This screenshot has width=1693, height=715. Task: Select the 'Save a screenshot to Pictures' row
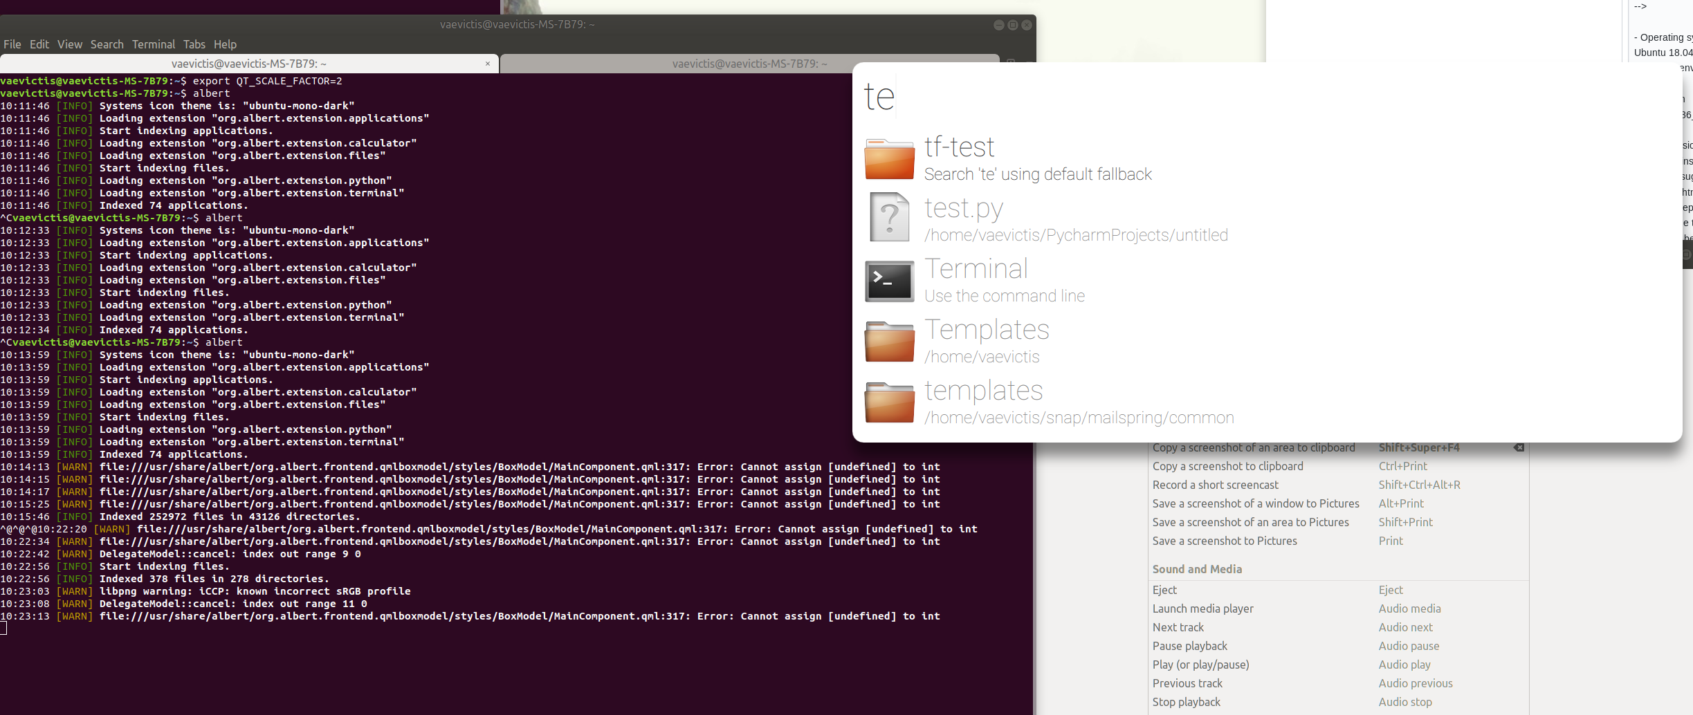1225,540
